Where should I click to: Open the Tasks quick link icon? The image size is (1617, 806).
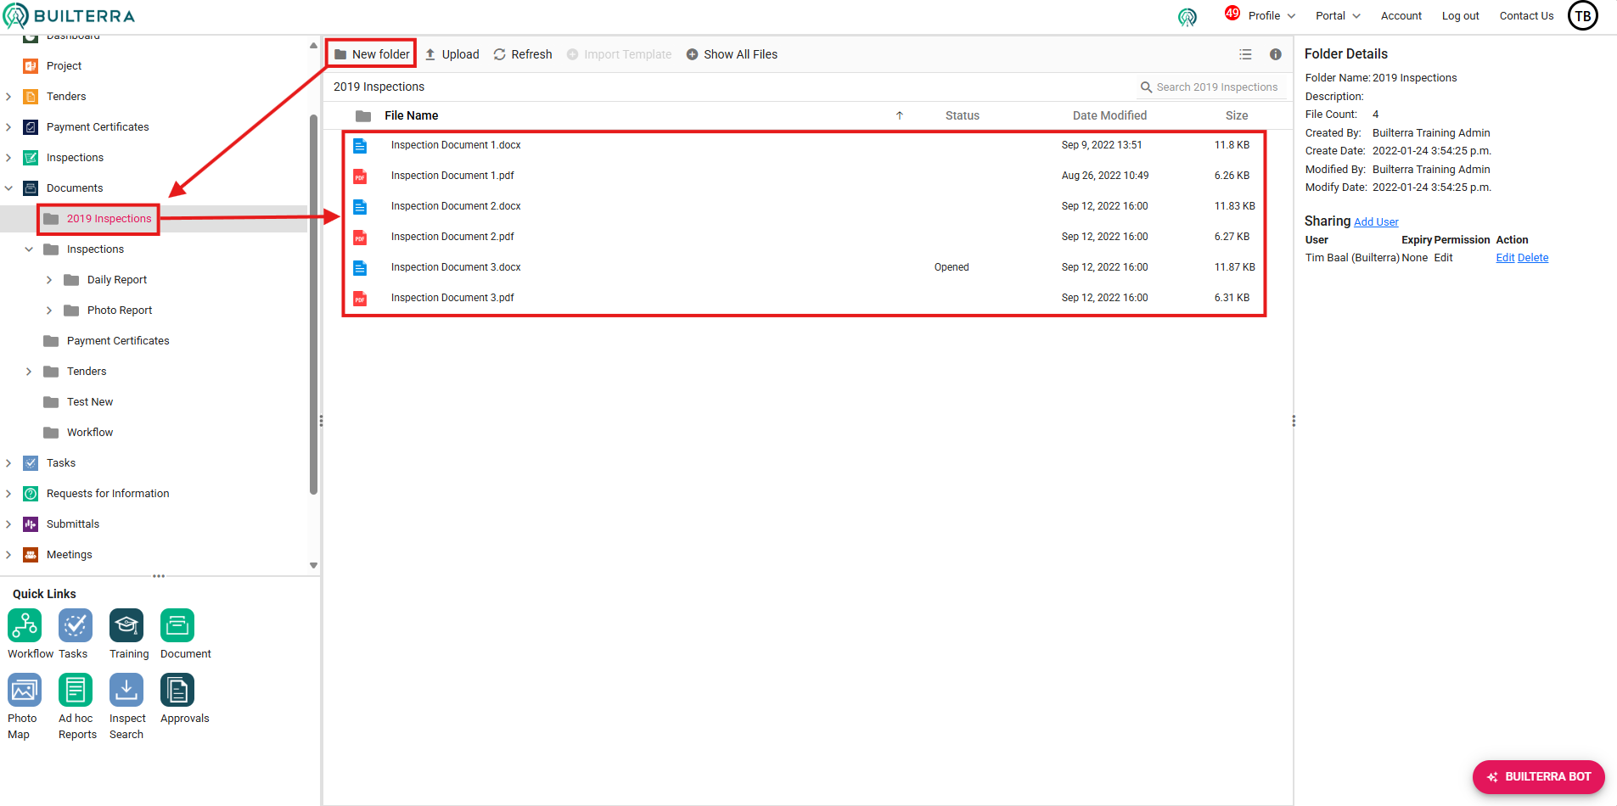(76, 625)
